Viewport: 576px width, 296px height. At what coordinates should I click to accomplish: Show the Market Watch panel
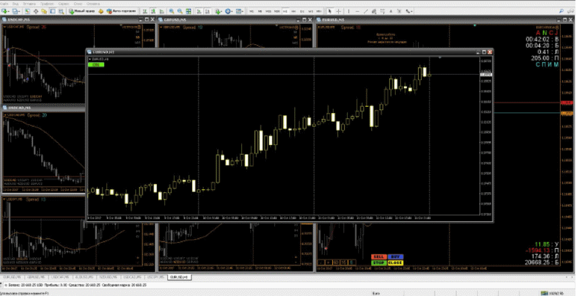(x=27, y=11)
